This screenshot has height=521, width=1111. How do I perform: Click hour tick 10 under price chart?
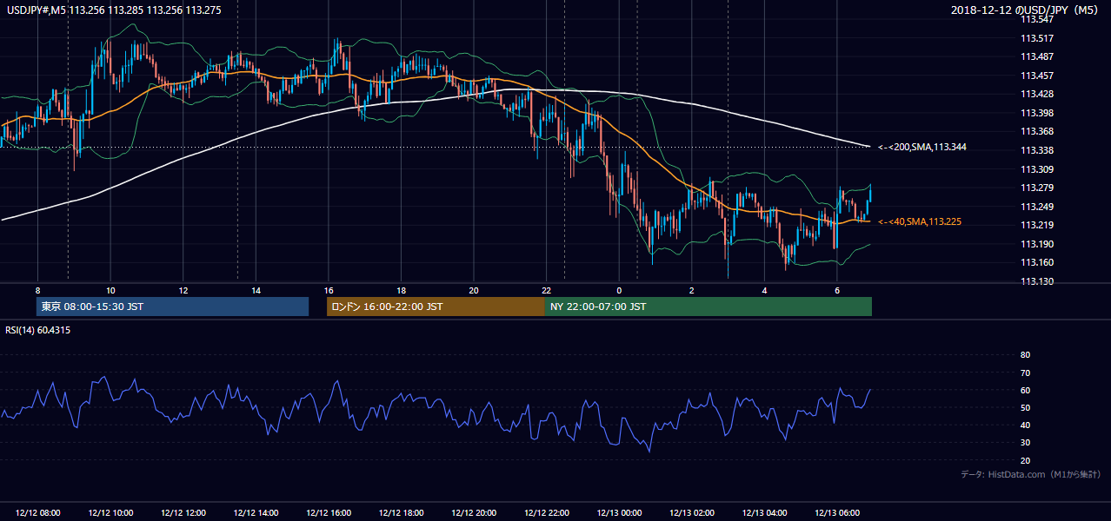tap(110, 289)
